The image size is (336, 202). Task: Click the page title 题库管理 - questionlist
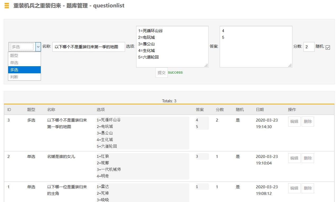95,6
